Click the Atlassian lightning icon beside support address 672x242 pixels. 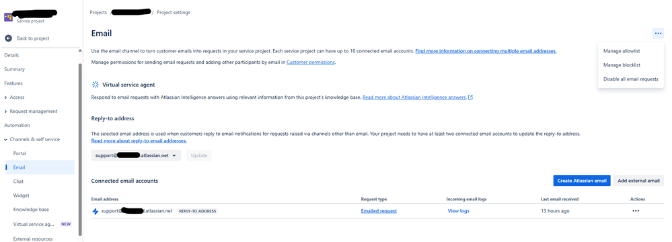(95, 211)
